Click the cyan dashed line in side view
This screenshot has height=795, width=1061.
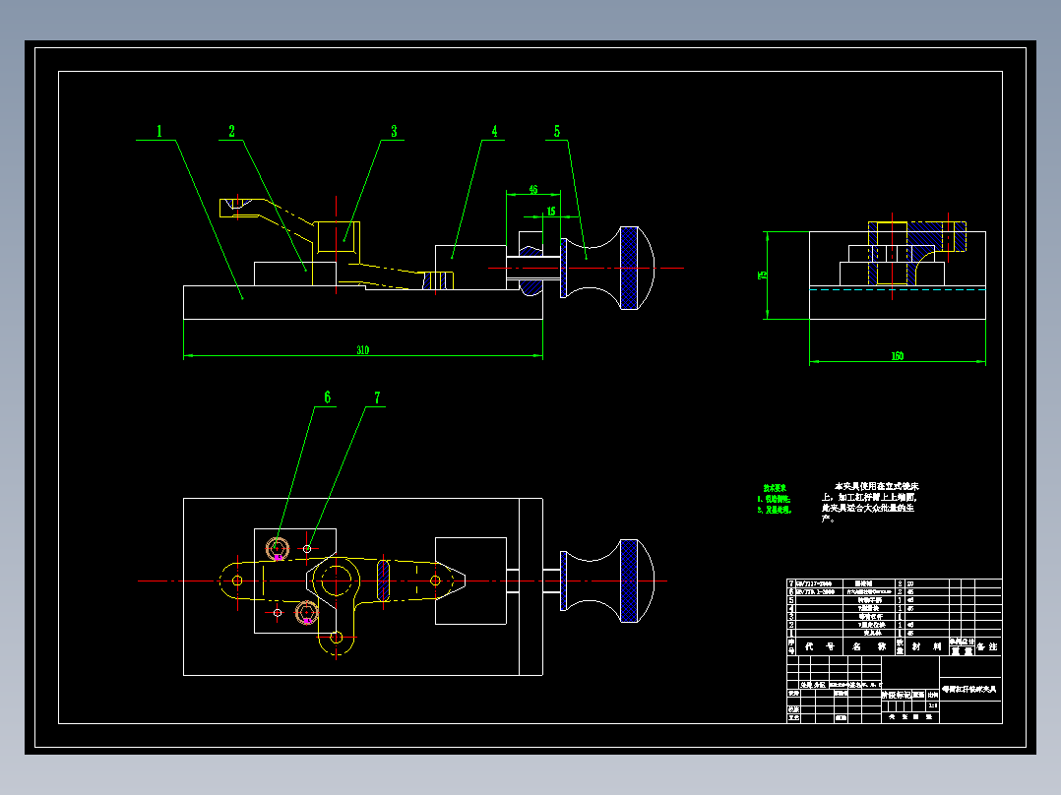coord(898,289)
